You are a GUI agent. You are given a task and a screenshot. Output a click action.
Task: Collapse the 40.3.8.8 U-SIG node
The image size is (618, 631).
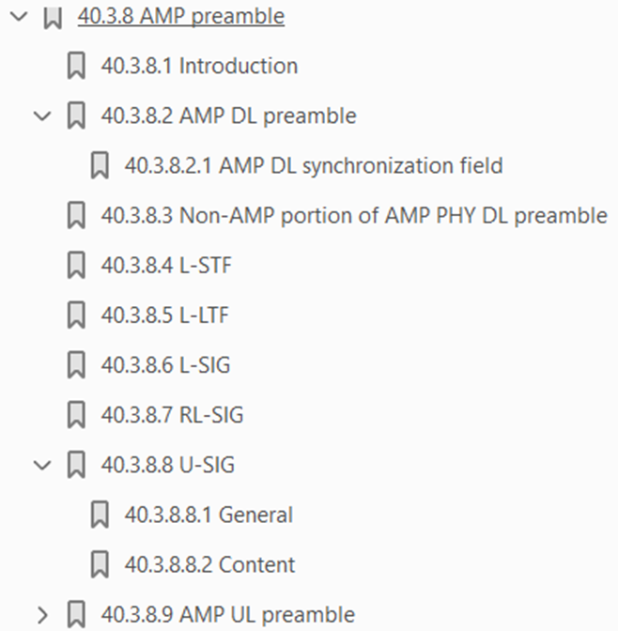coord(40,465)
